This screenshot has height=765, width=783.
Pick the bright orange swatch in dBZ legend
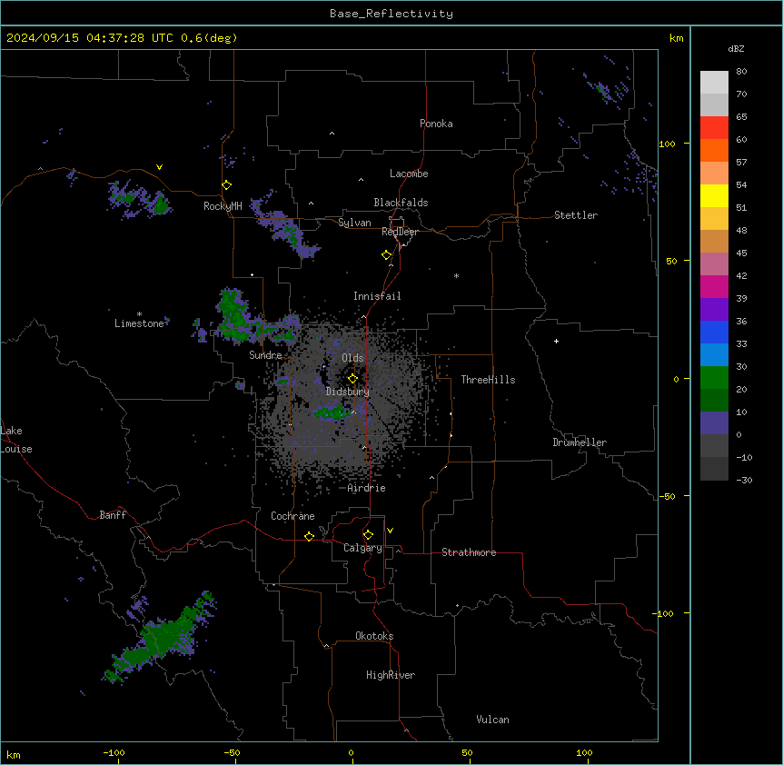click(x=714, y=150)
